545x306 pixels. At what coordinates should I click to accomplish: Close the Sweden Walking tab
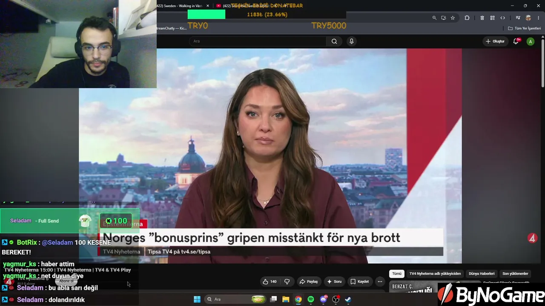coord(208,6)
